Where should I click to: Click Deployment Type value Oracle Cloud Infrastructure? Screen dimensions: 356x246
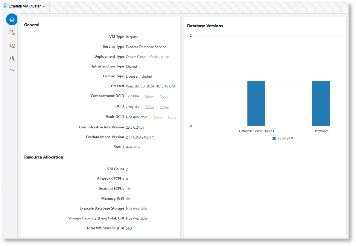coord(147,57)
